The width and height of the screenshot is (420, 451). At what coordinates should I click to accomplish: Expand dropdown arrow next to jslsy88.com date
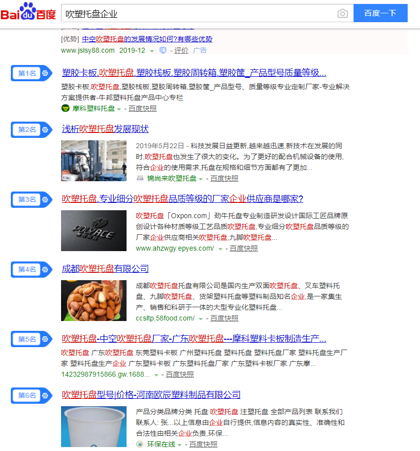[152, 51]
